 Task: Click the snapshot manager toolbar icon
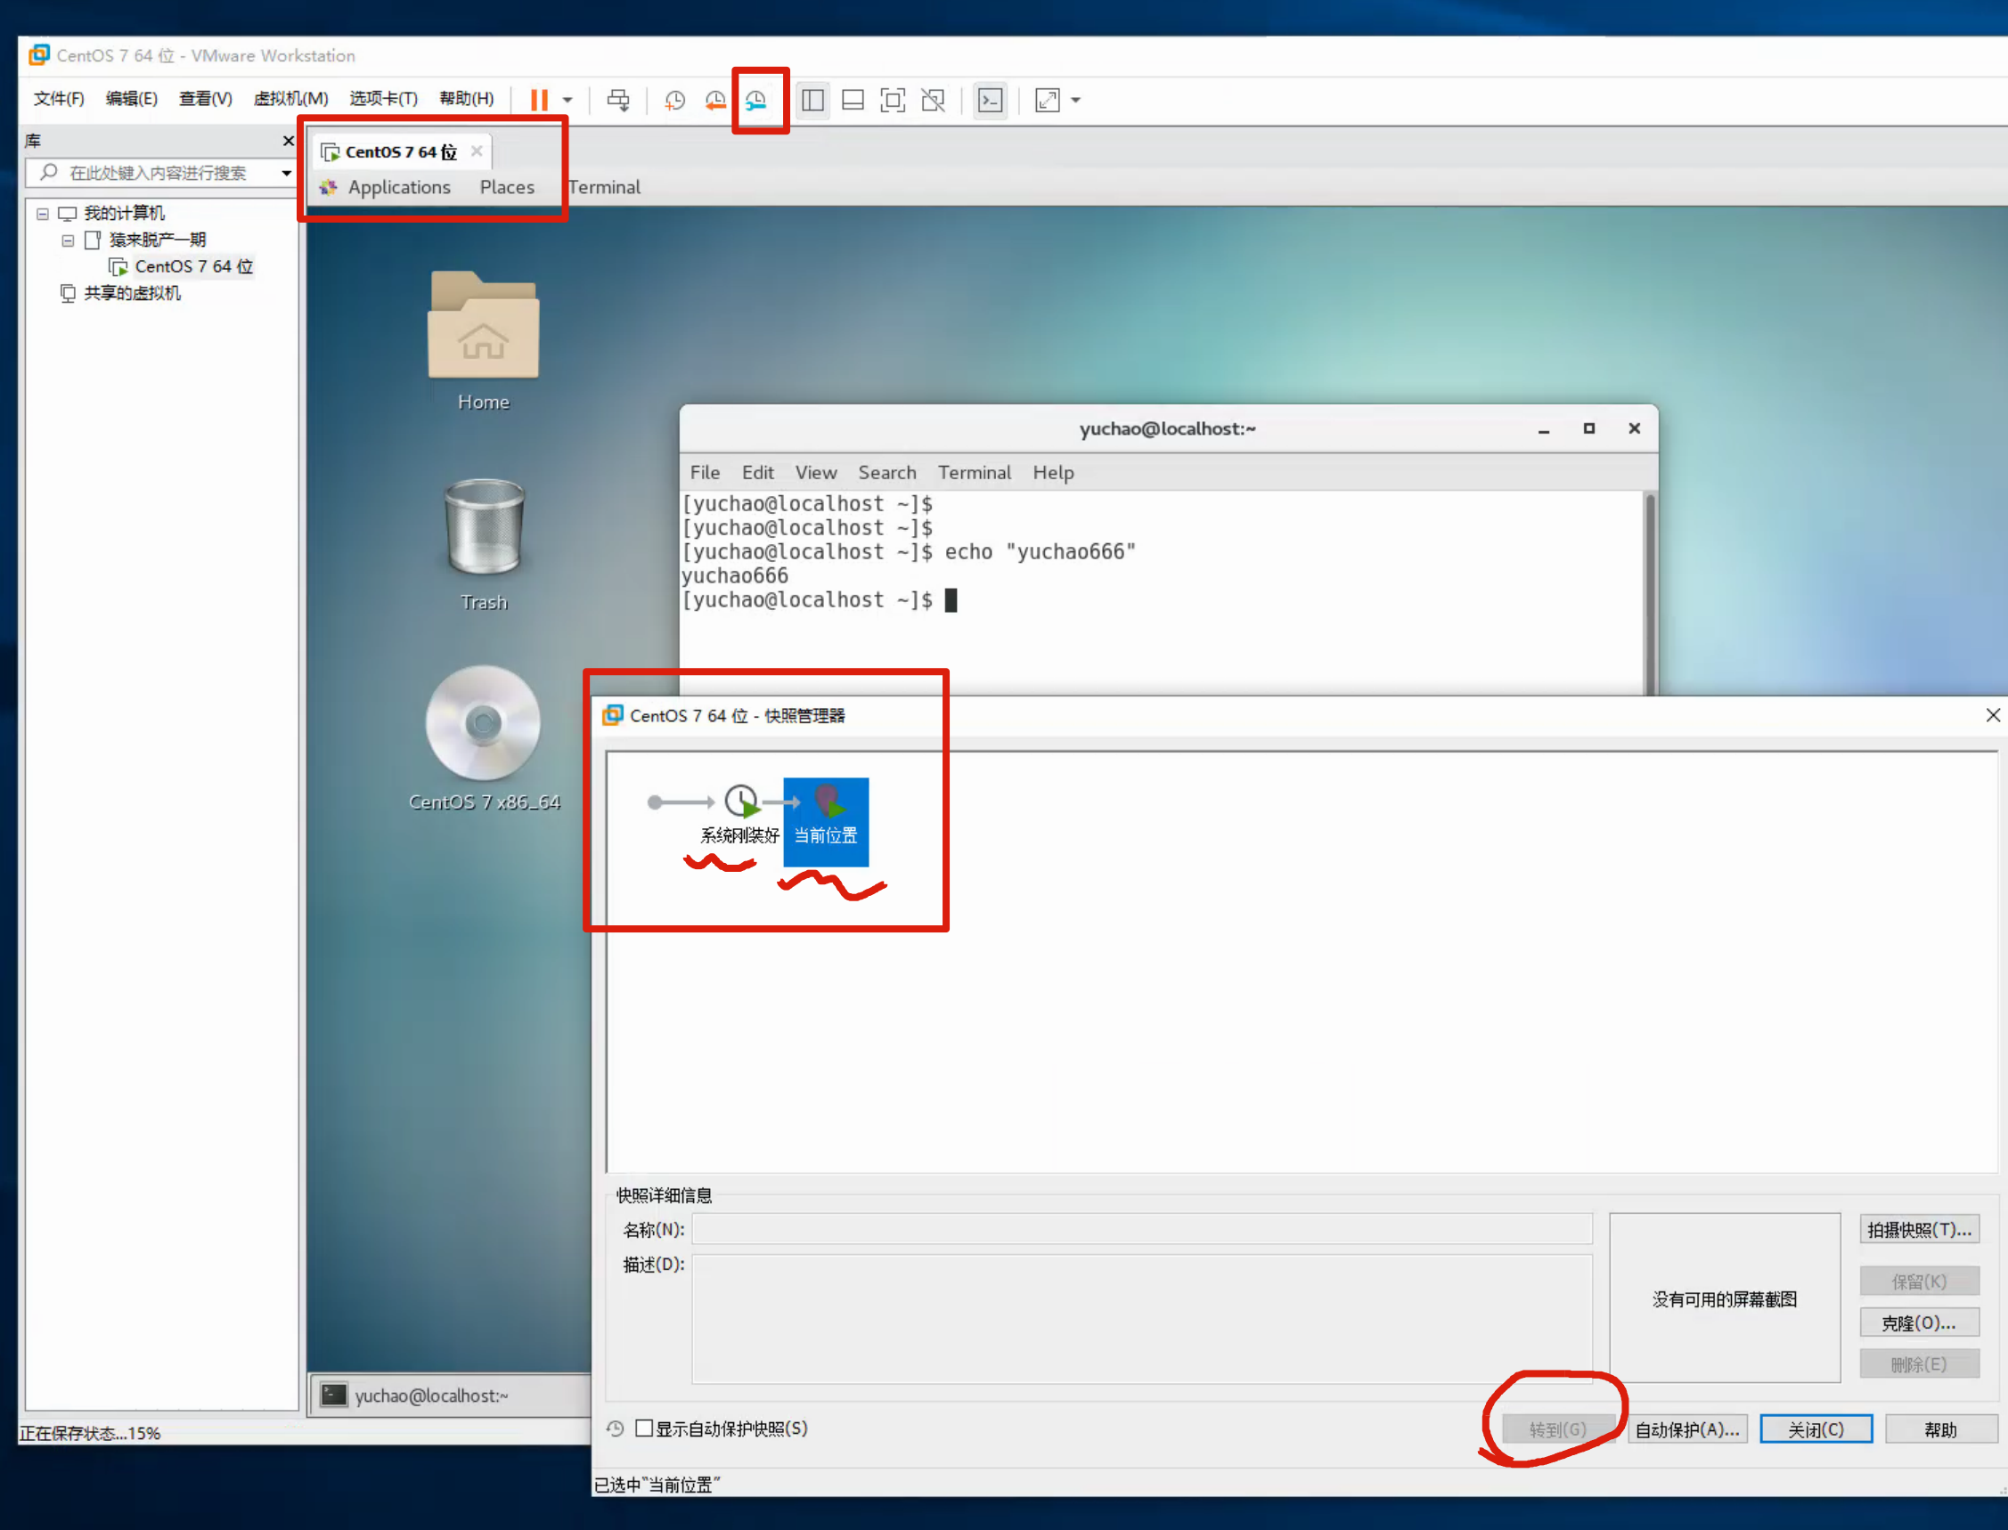tap(756, 100)
